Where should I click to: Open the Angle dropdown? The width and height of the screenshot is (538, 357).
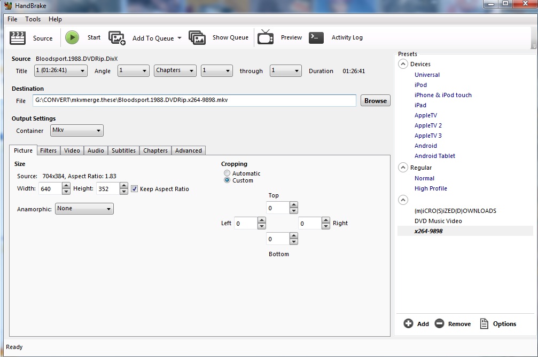pos(134,70)
